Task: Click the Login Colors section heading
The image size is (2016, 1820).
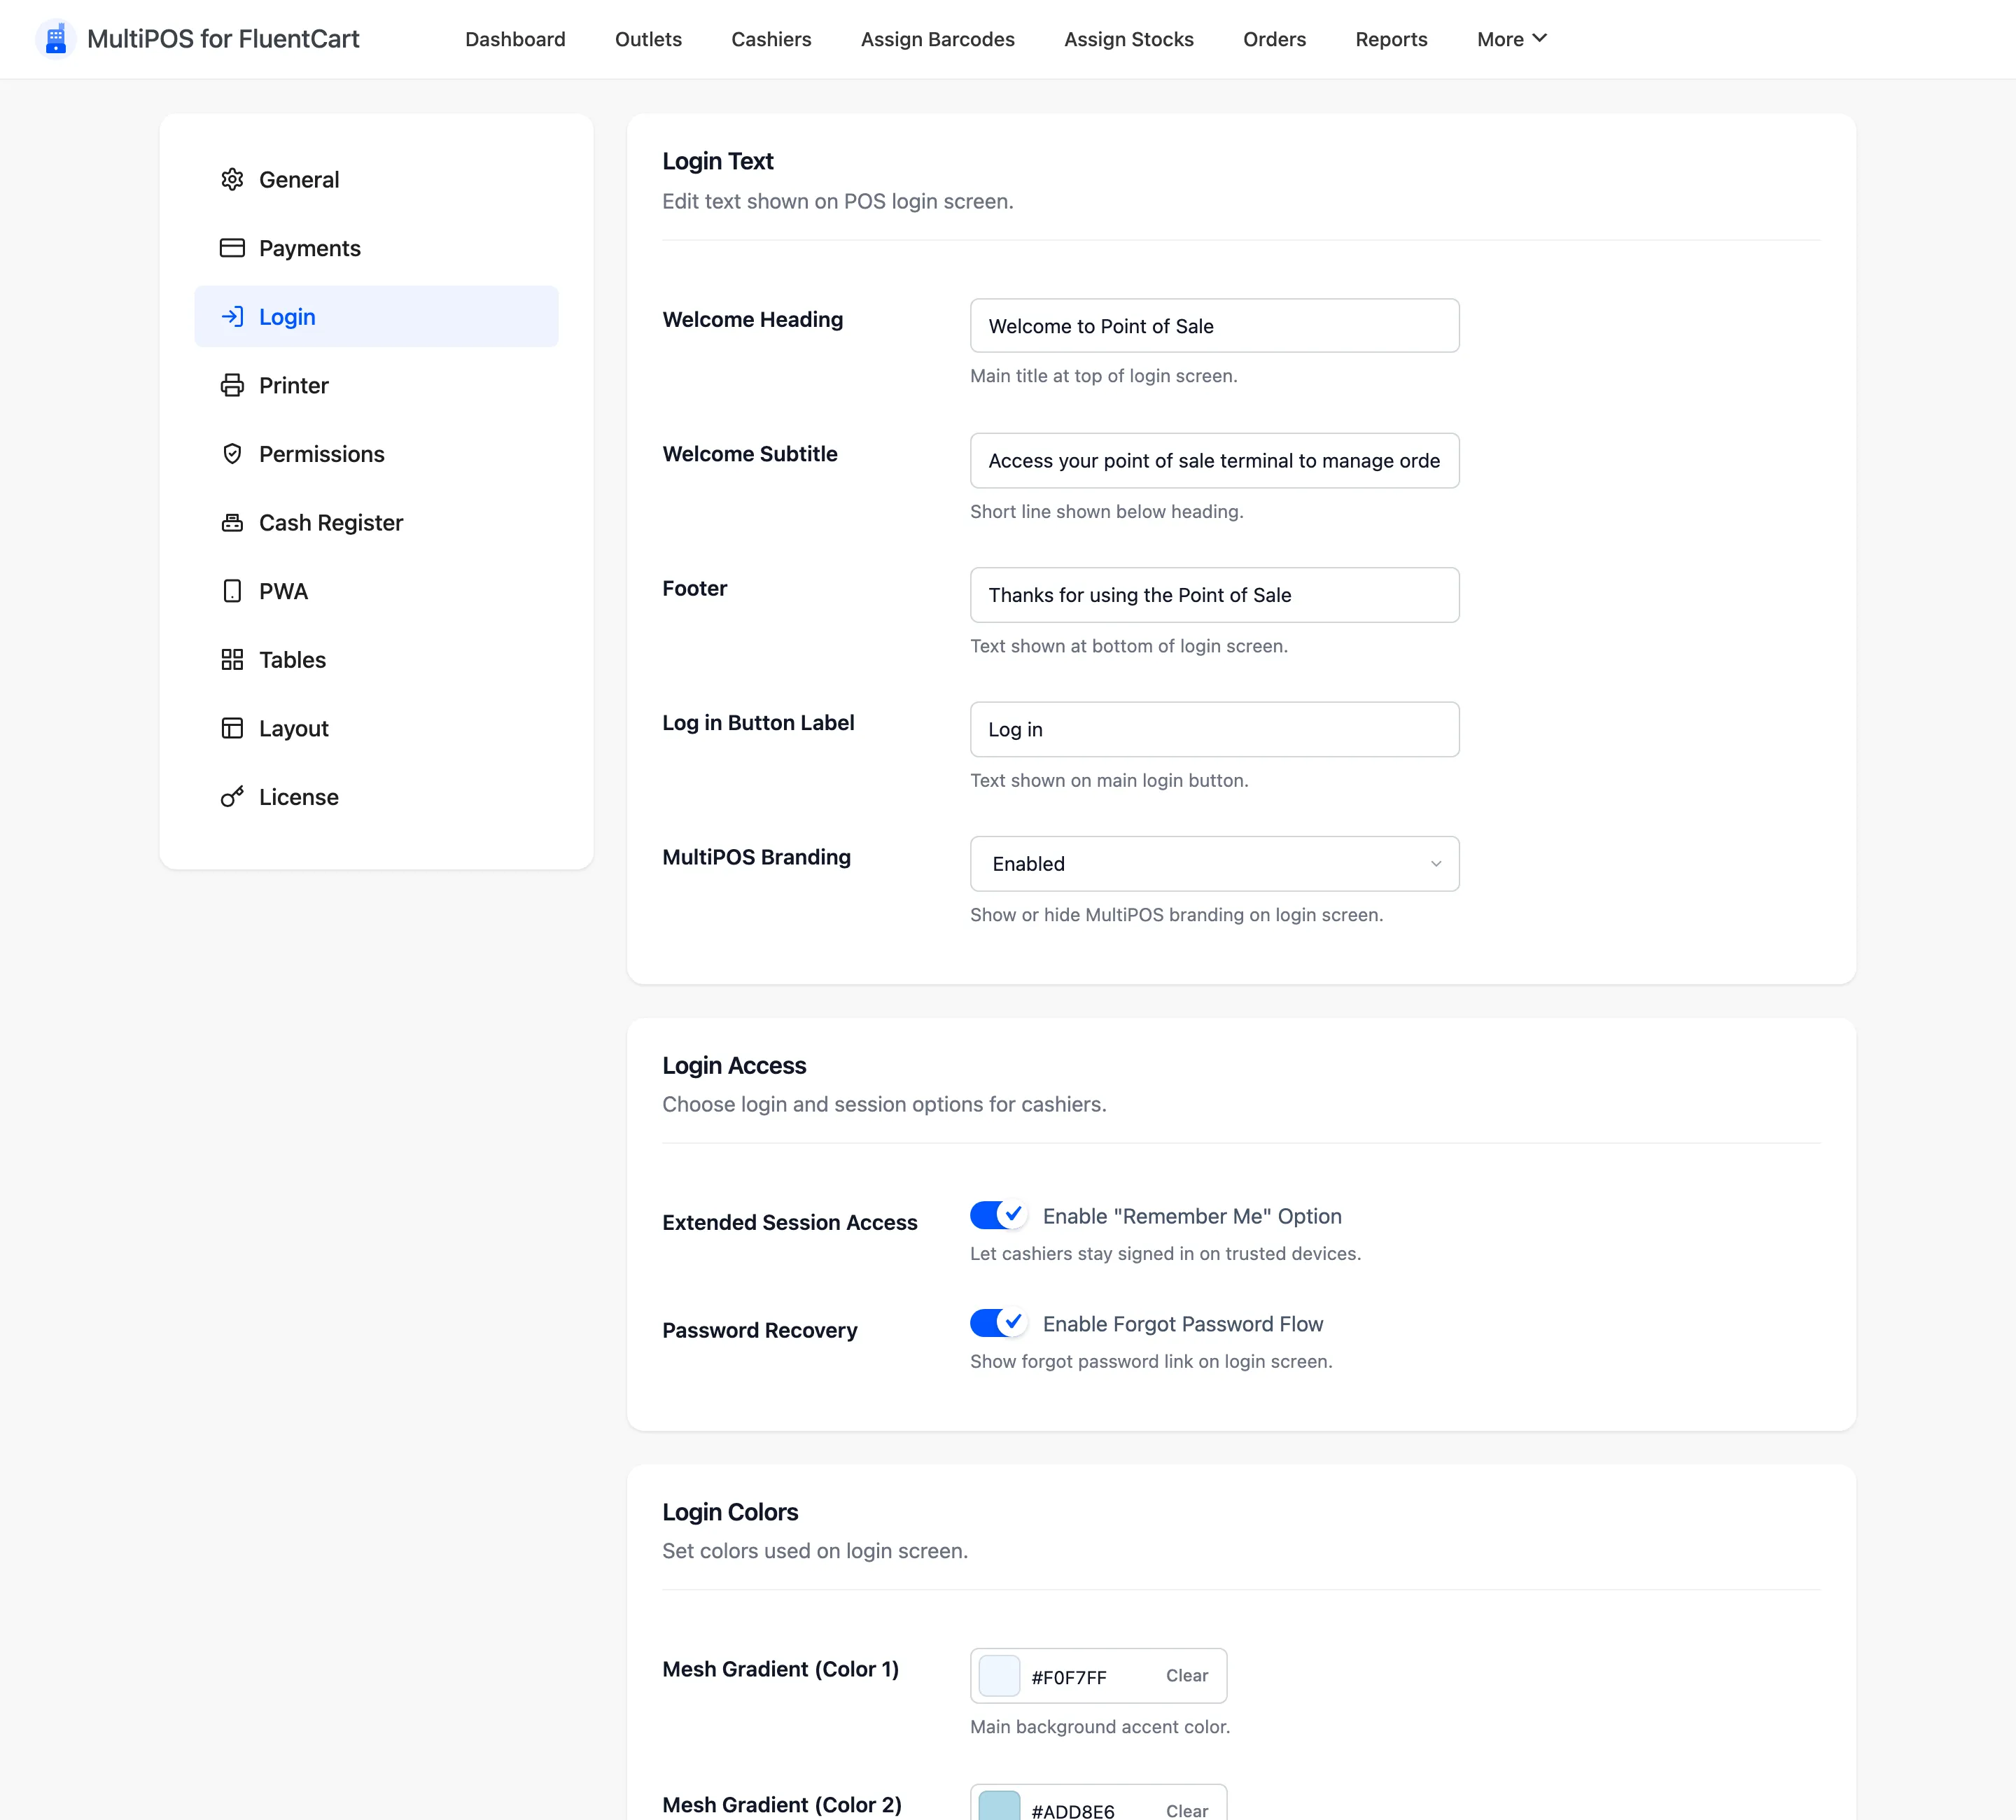Action: (730, 1511)
